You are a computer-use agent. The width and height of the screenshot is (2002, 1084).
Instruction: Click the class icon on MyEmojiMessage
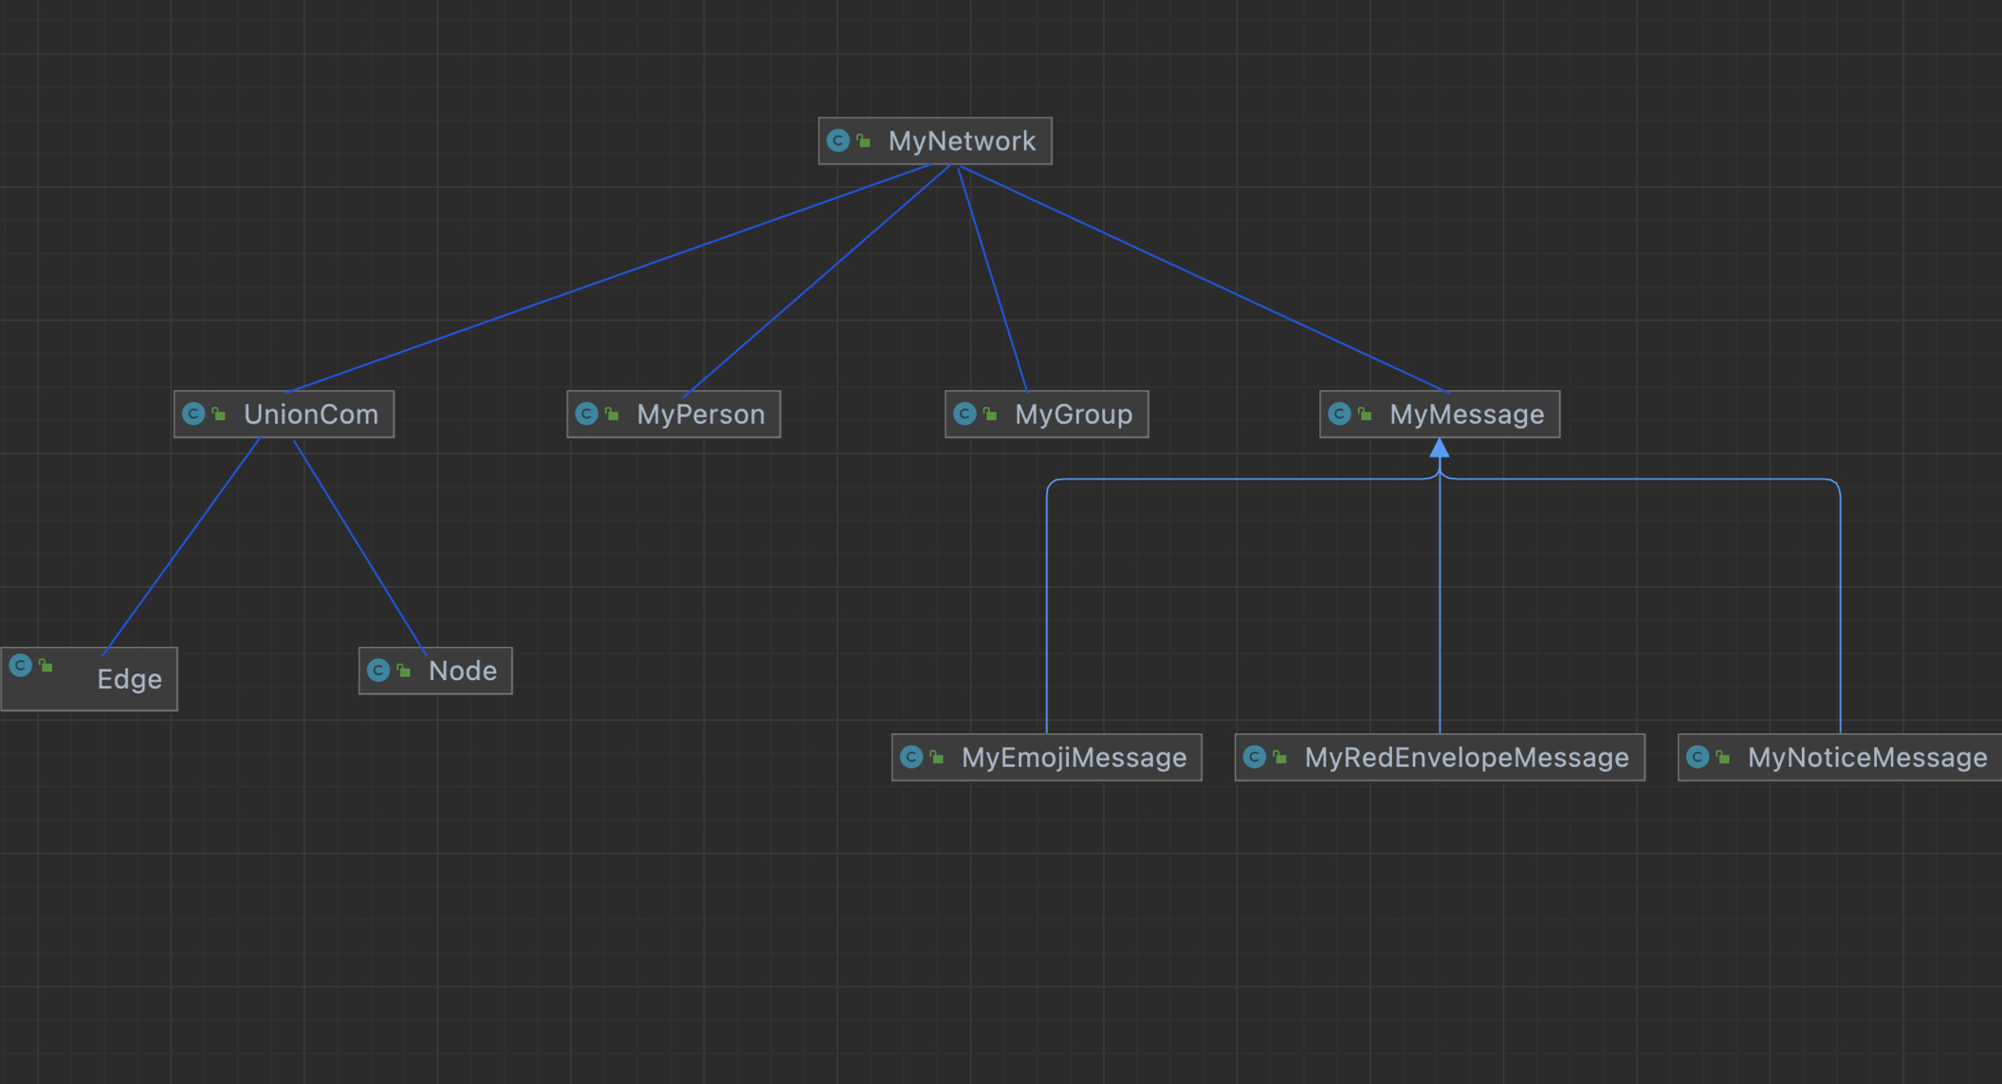[911, 757]
